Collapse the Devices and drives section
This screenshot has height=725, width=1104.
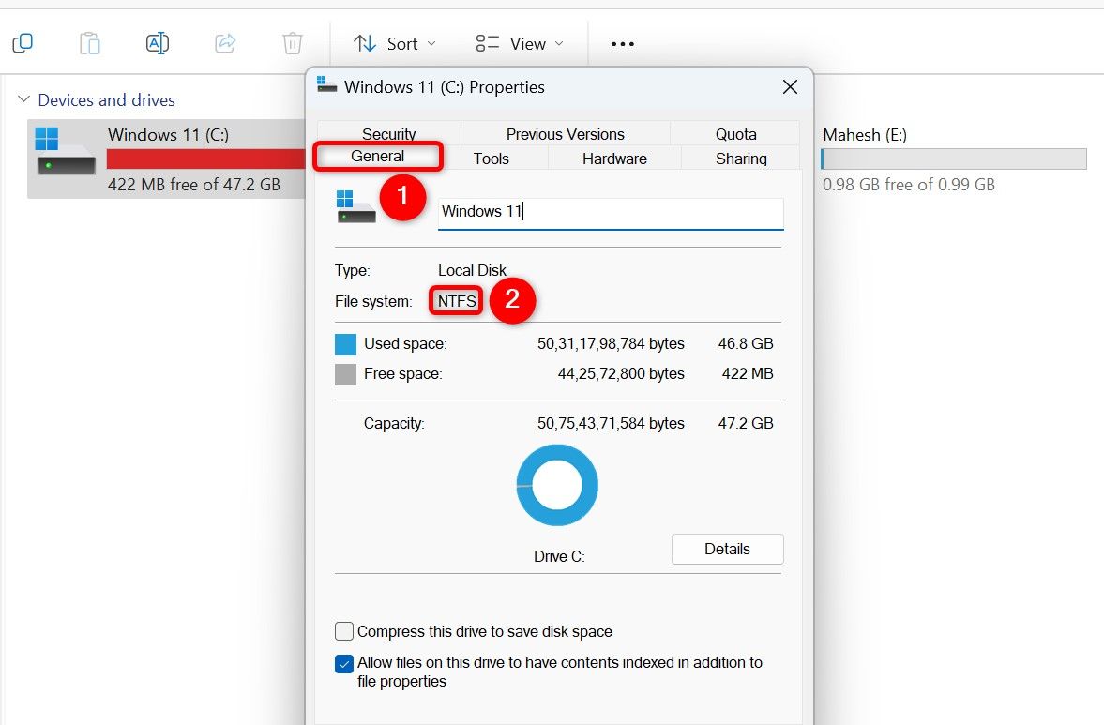pos(25,100)
